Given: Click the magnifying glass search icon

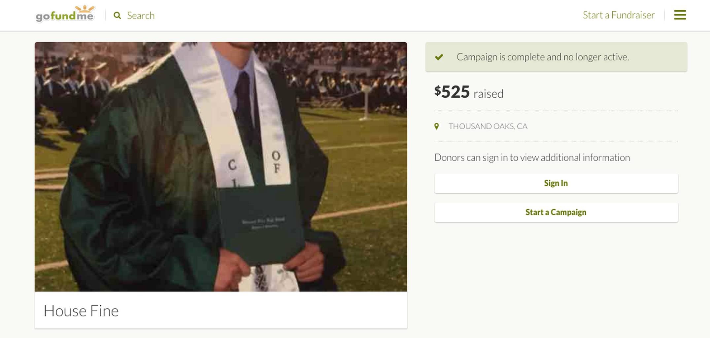Looking at the screenshot, I should click(117, 16).
